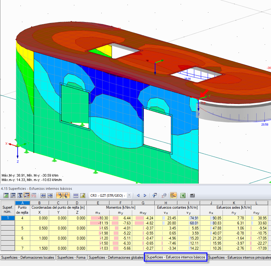The height and width of the screenshot is (266, 271).
Task: Select column header E in table
Action: 98,203
